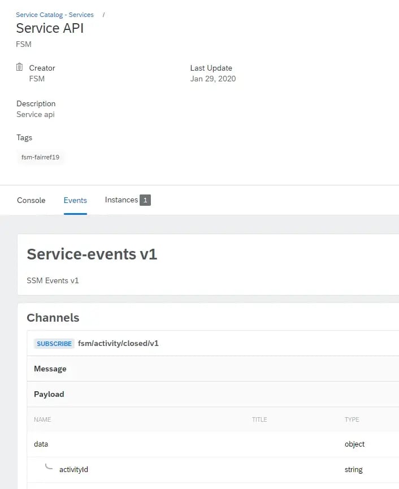This screenshot has height=489, width=399.
Task: Switch to the Console tab
Action: [x=31, y=200]
